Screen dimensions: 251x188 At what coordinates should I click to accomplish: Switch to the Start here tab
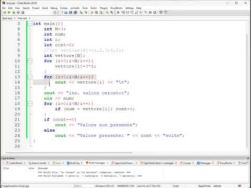[x=7, y=18]
